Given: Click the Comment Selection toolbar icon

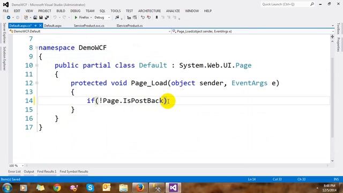Looking at the screenshot, I should [143, 17].
